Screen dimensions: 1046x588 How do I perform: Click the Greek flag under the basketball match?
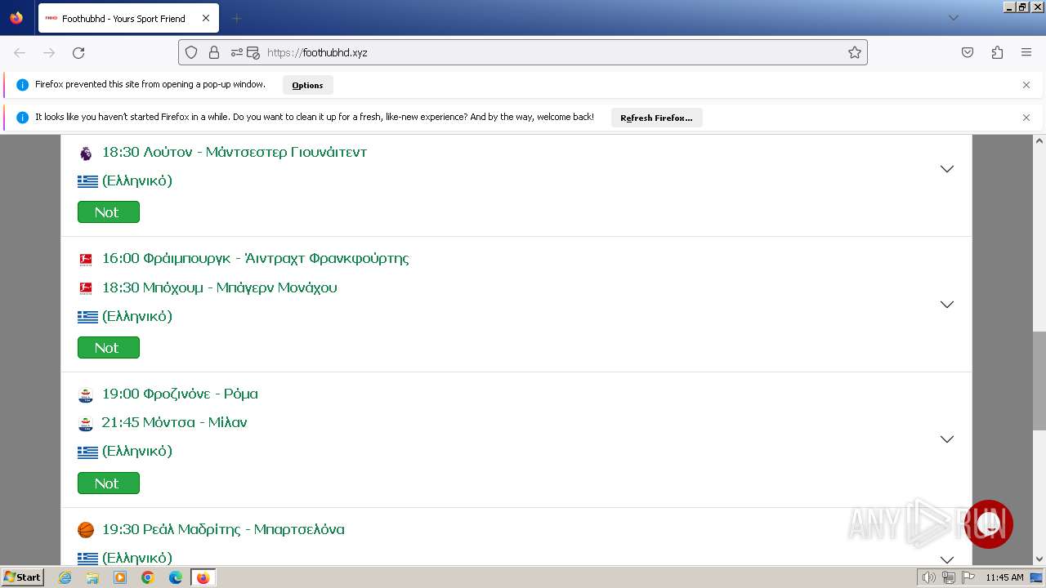(87, 559)
